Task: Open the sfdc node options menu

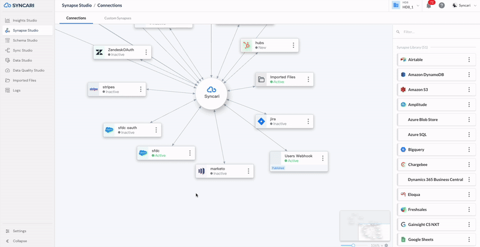Action: coord(190,153)
